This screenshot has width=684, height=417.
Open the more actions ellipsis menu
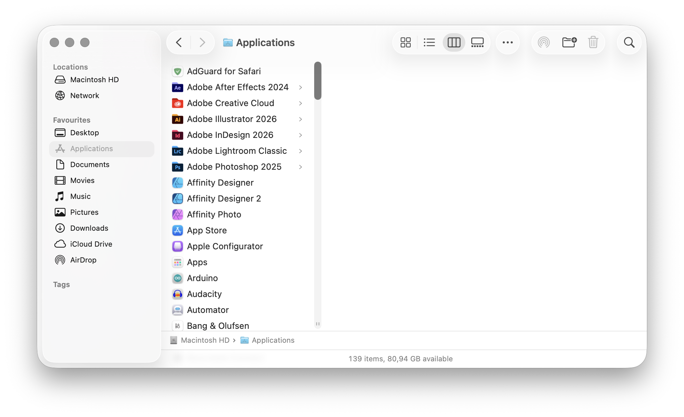pos(507,42)
